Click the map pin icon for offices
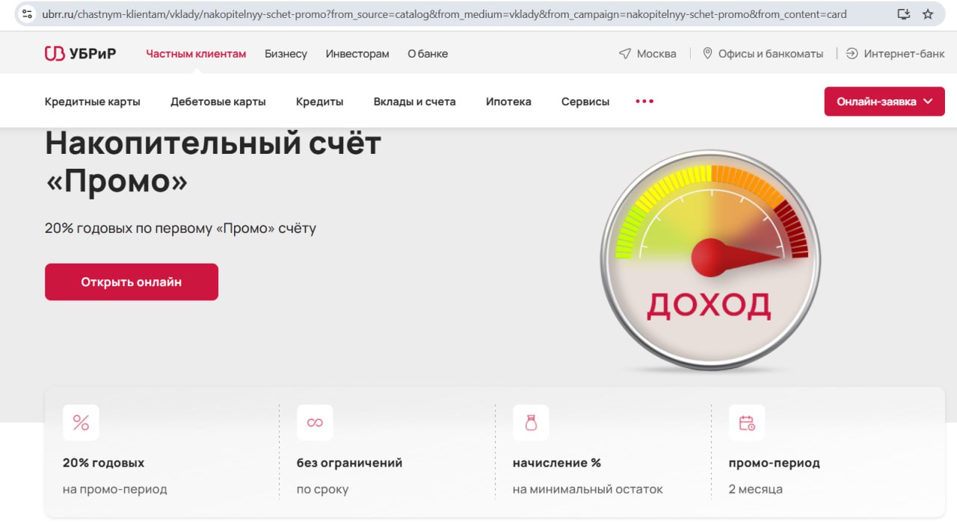Image resolution: width=957 pixels, height=525 pixels. 707,54
